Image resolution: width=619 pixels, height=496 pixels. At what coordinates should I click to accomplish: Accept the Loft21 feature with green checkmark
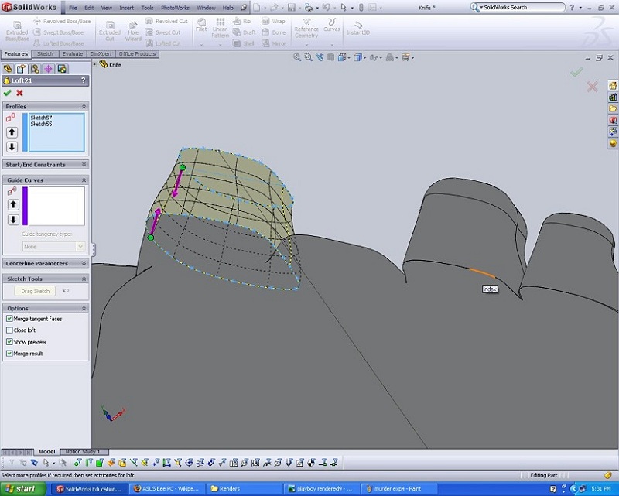click(8, 93)
